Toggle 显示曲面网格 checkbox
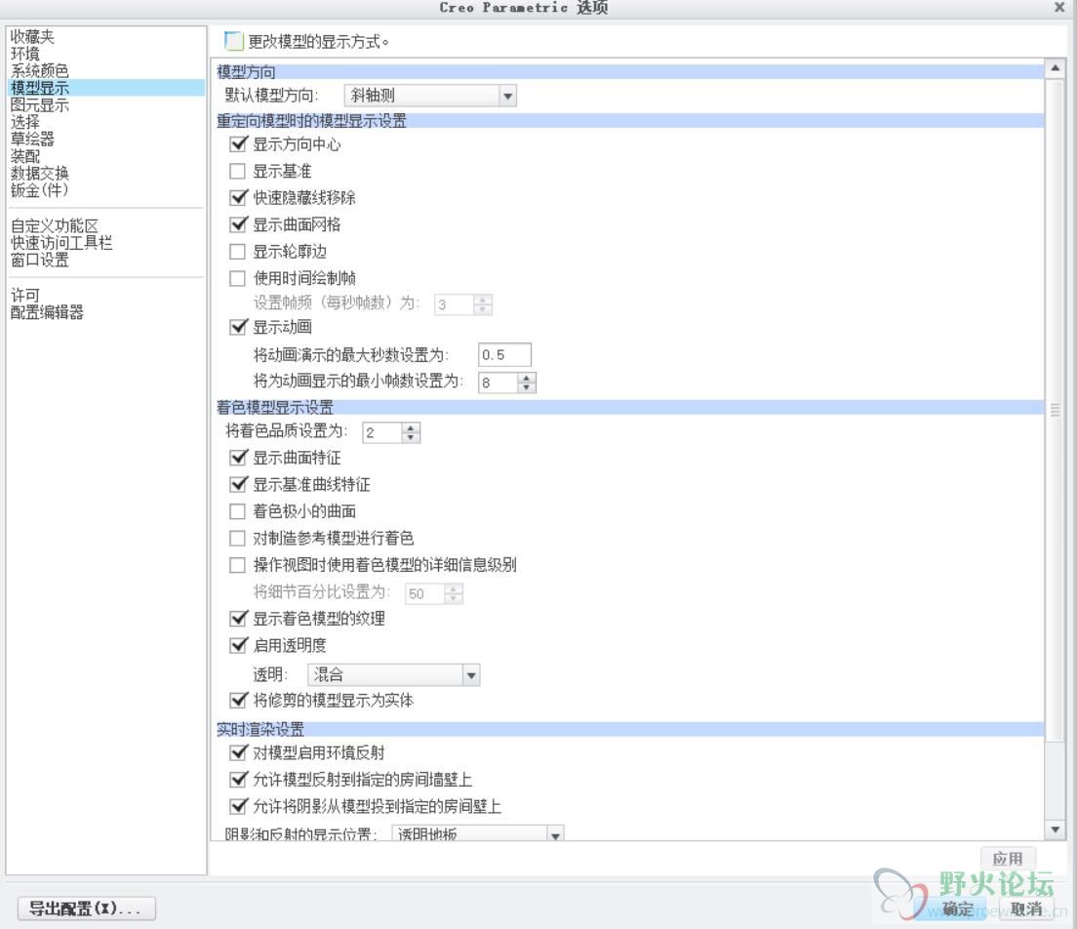 pyautogui.click(x=238, y=224)
